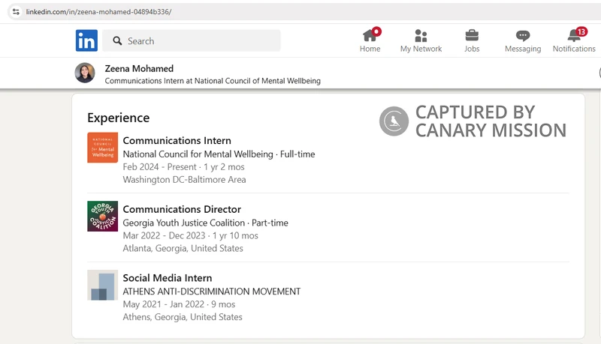Viewport: 601px width, 344px height.
Task: Open the Home navigation icon
Action: point(370,35)
